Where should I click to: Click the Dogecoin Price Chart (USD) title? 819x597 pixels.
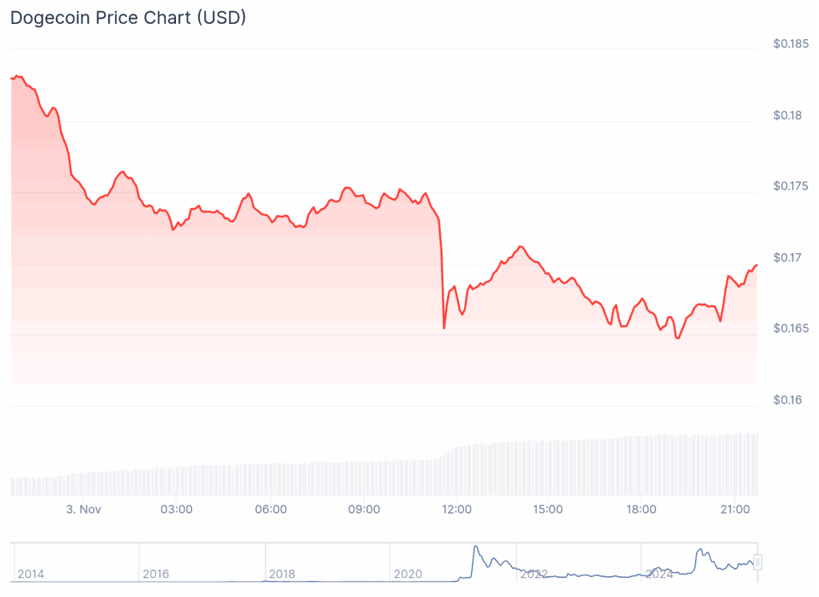(128, 18)
